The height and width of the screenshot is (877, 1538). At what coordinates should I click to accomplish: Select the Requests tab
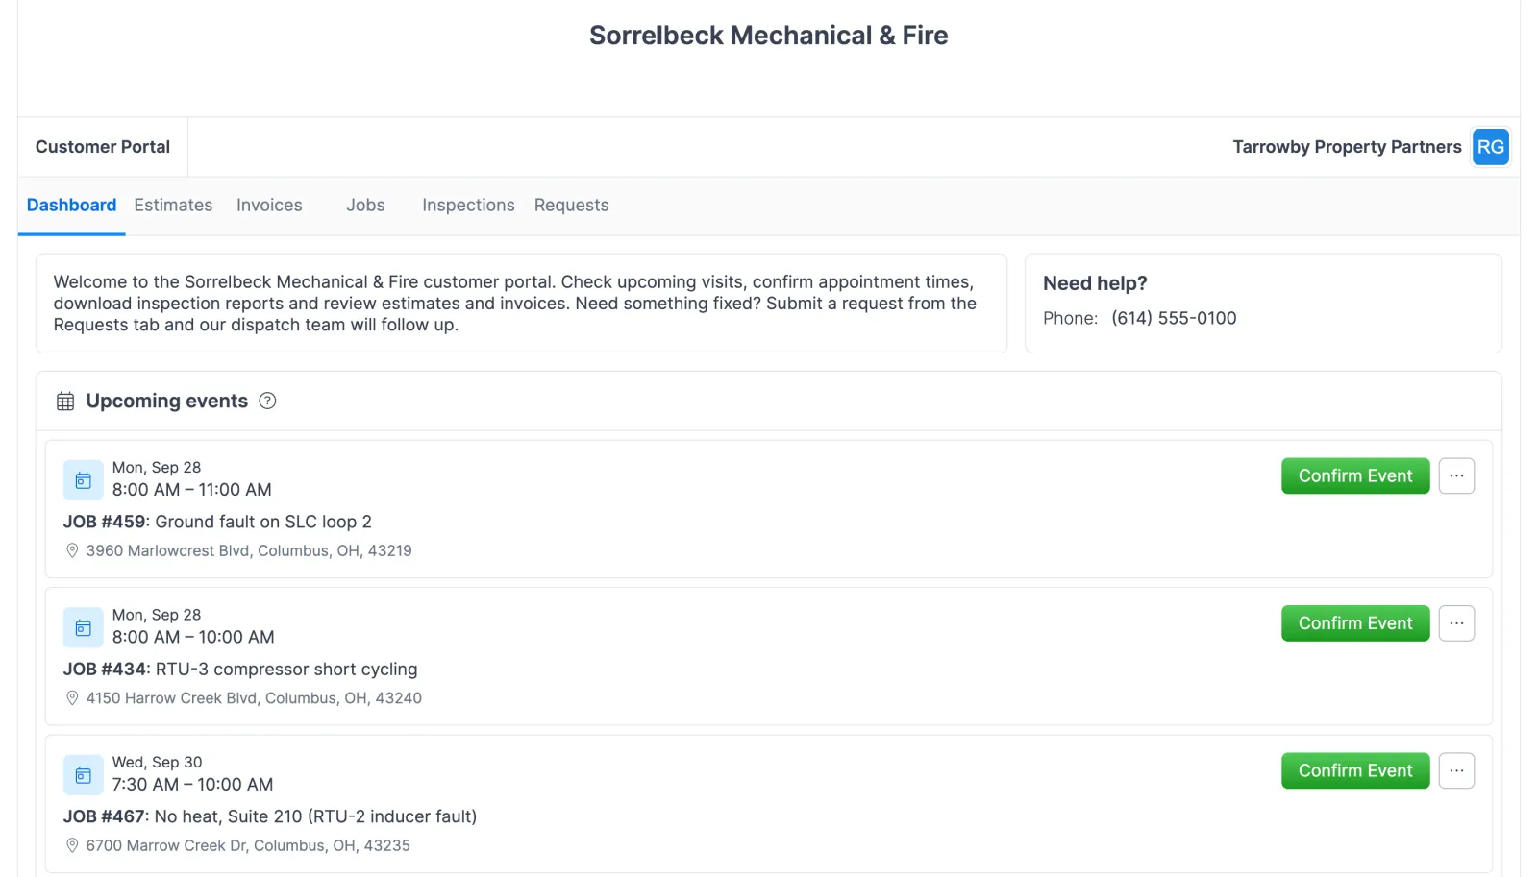click(571, 205)
